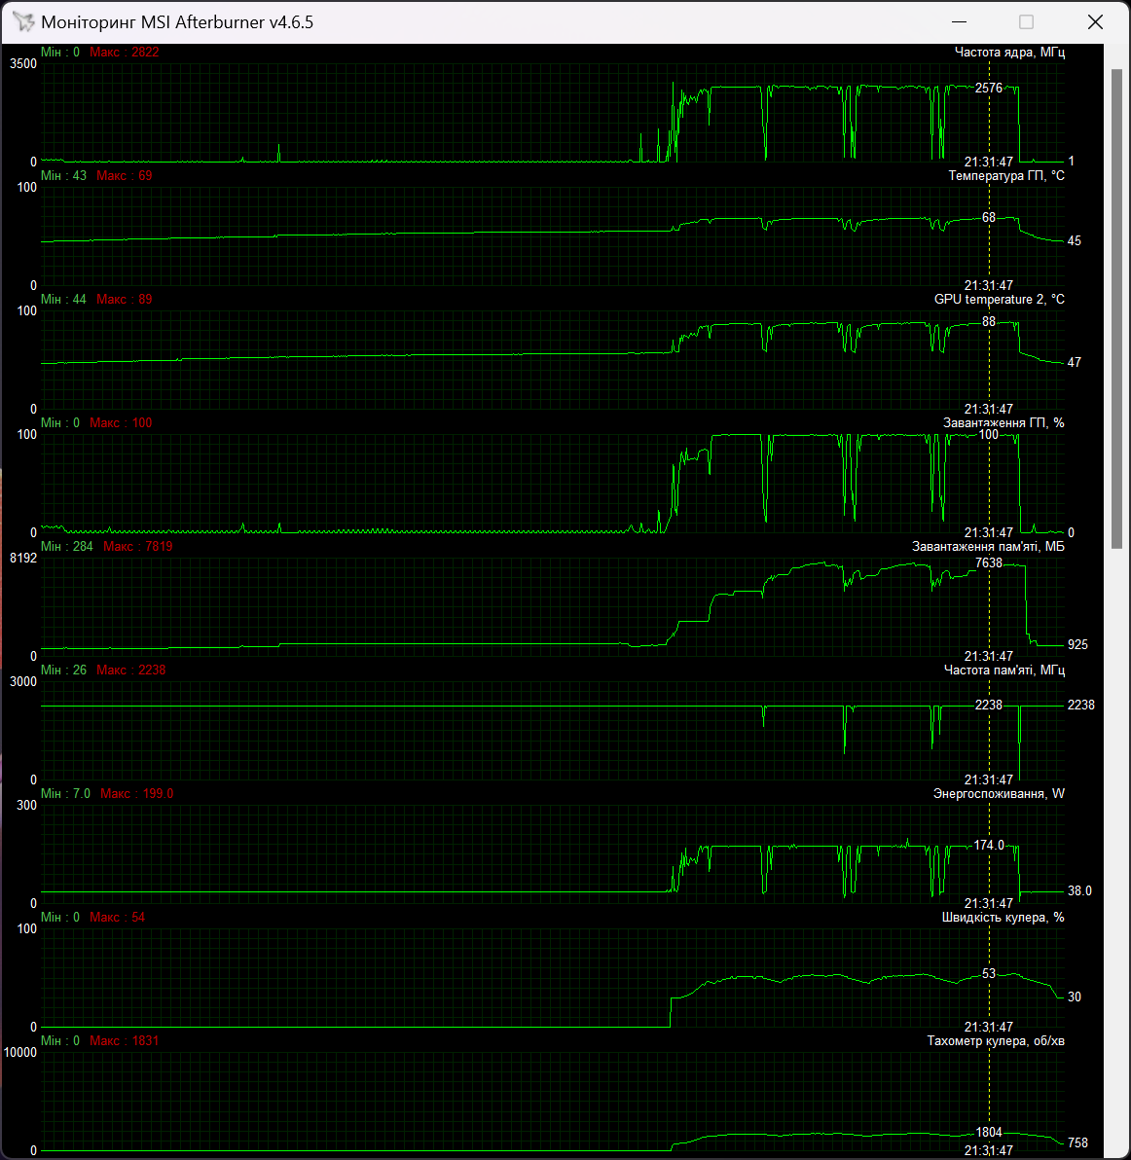Click the 68 marker value on GPU temperature graph
1131x1160 pixels.
(989, 218)
